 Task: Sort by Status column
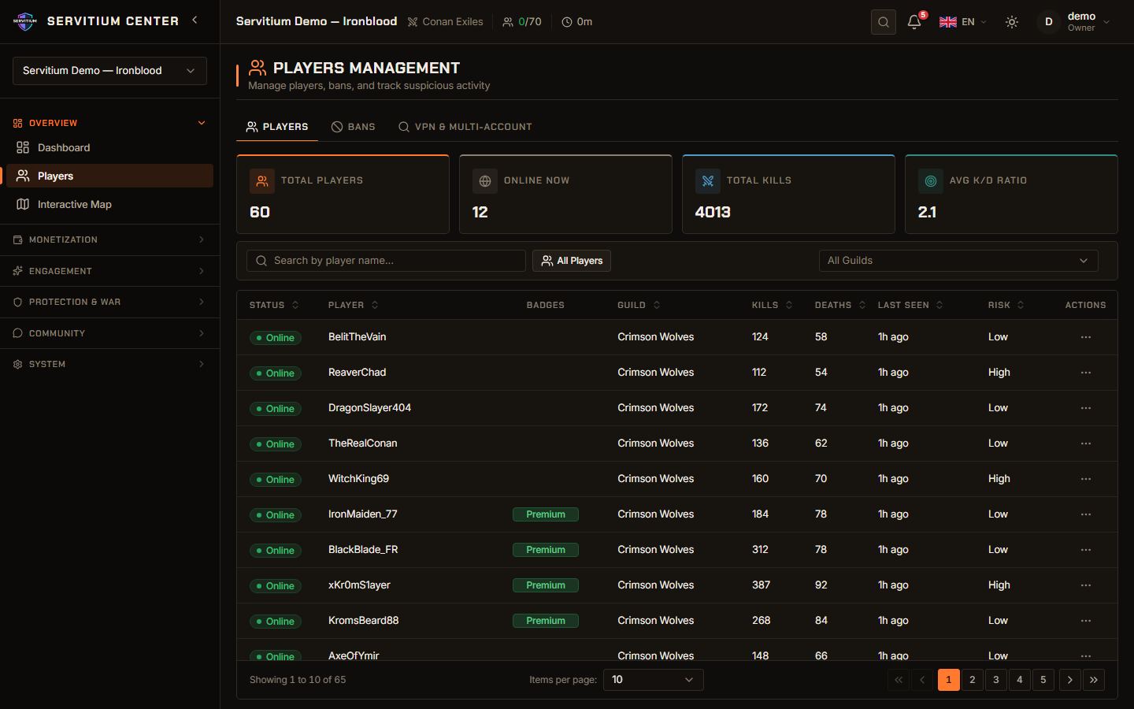[x=274, y=305]
